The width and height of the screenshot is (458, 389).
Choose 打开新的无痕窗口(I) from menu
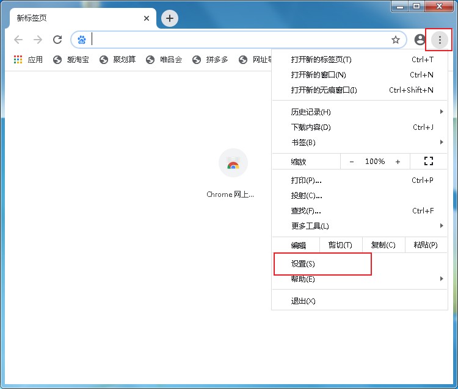(360, 90)
